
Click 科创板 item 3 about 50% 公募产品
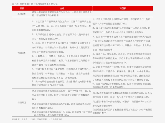click(x=122, y=43)
